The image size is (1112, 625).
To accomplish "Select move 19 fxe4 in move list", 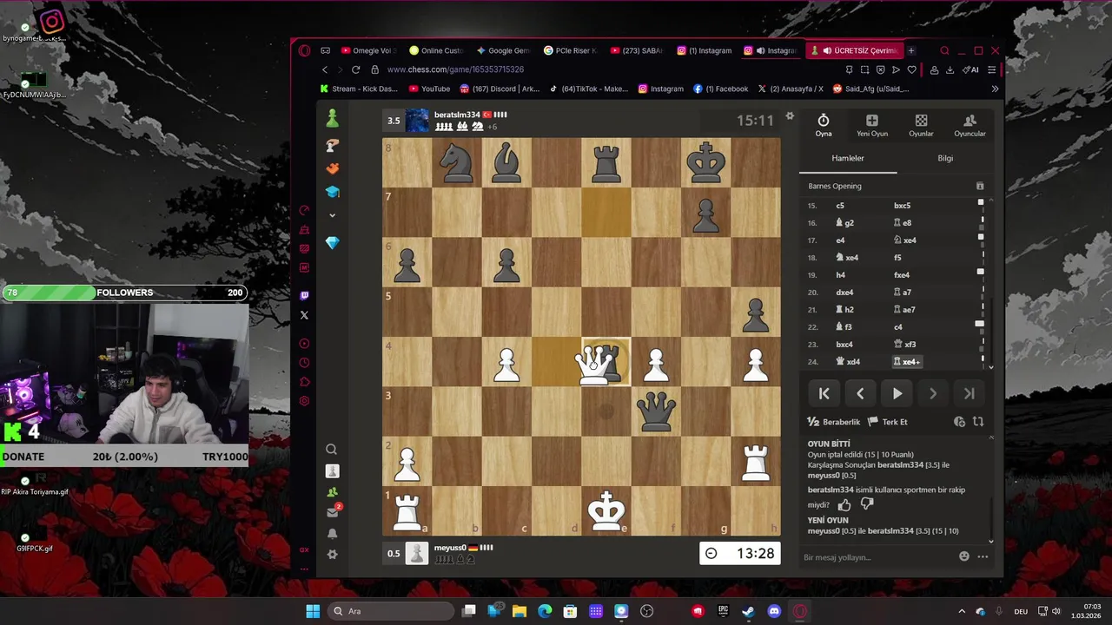I will (x=902, y=275).
